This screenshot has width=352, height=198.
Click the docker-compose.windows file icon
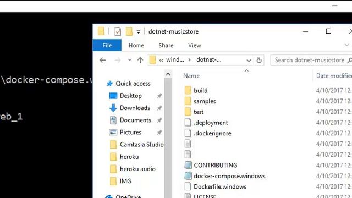pos(188,176)
